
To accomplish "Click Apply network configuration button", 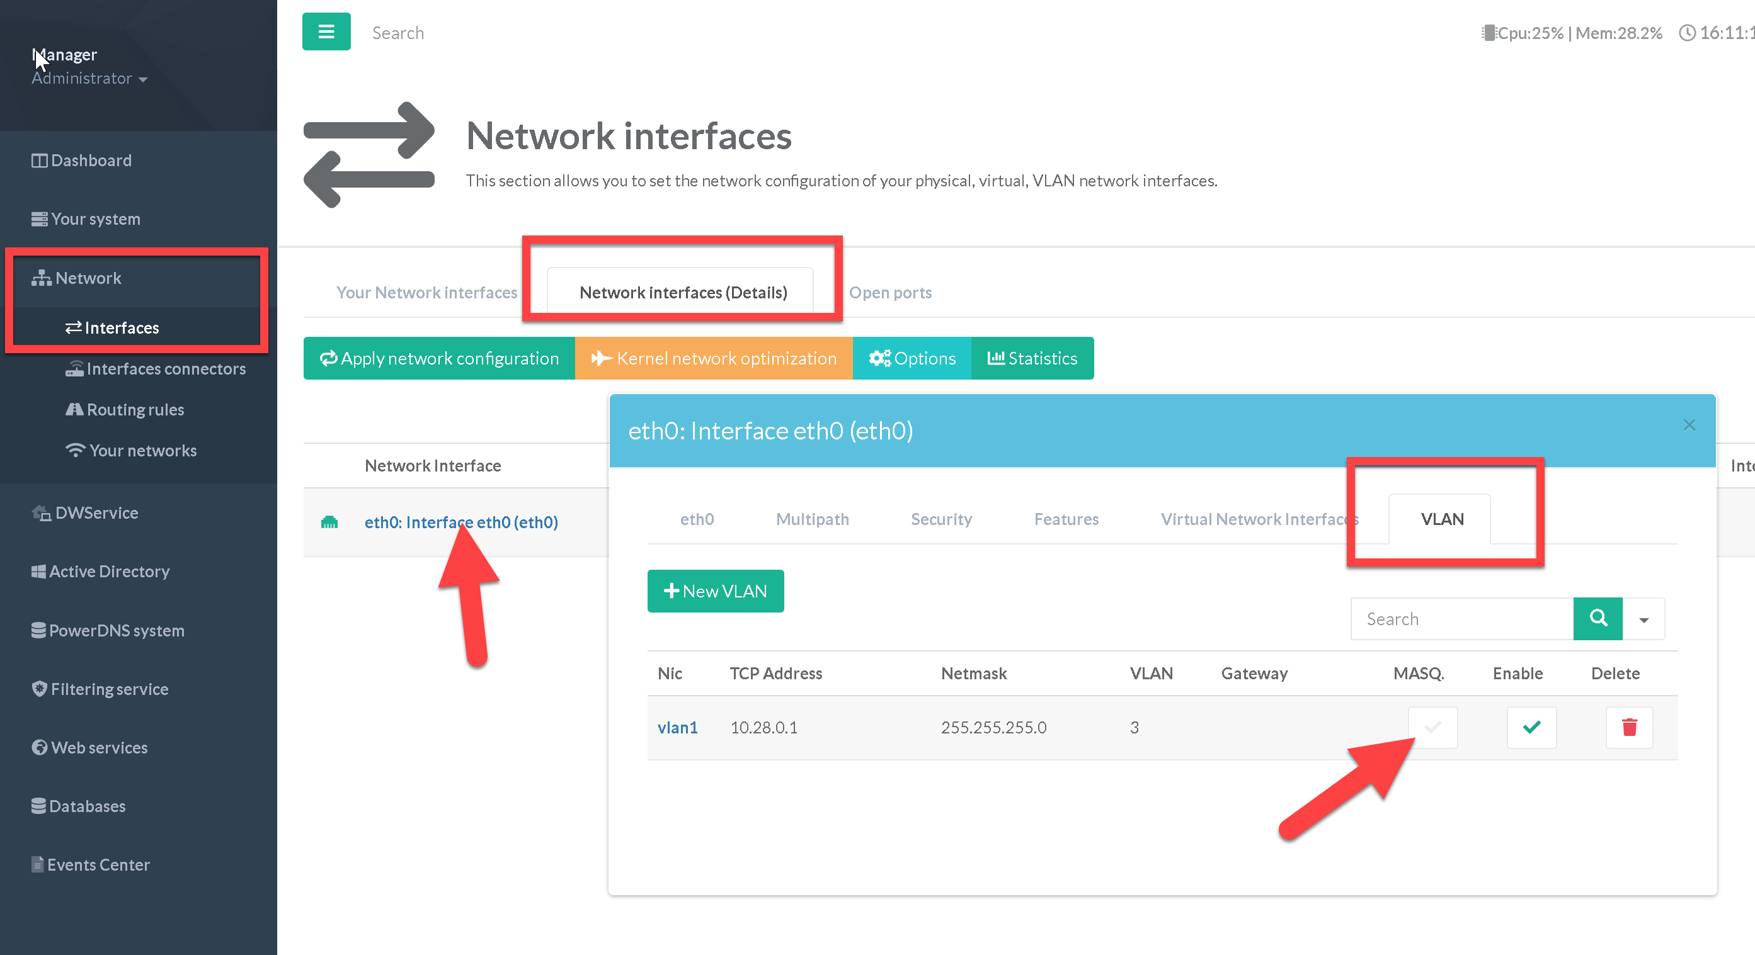I will tap(438, 358).
